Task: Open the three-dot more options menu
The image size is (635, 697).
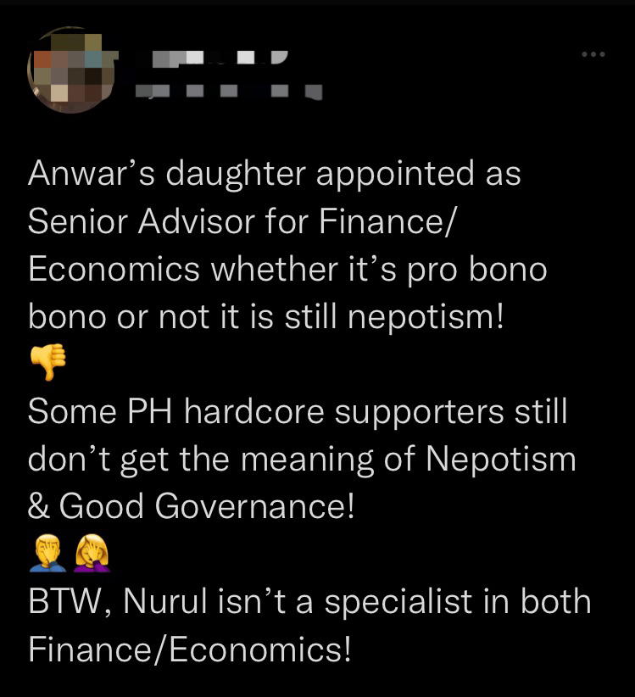Action: [x=593, y=54]
